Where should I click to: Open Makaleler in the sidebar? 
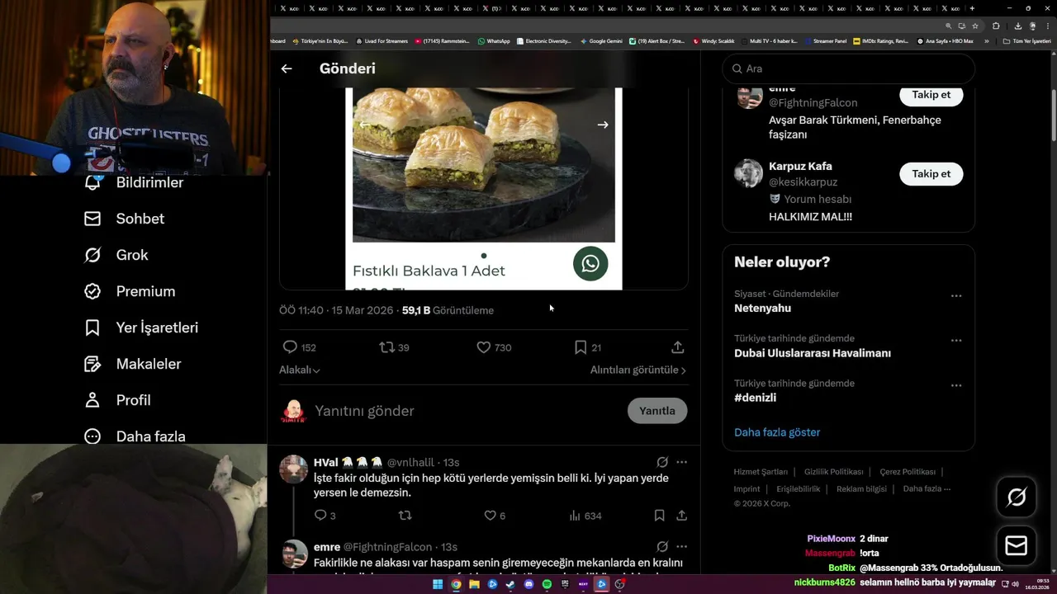132,364
